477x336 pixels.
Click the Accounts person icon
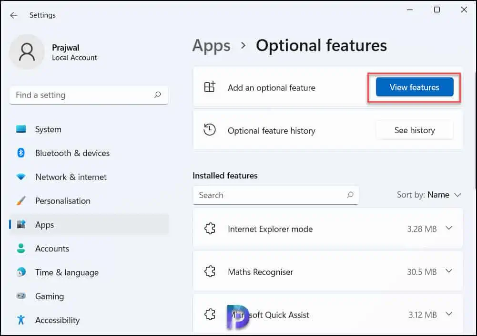(21, 248)
